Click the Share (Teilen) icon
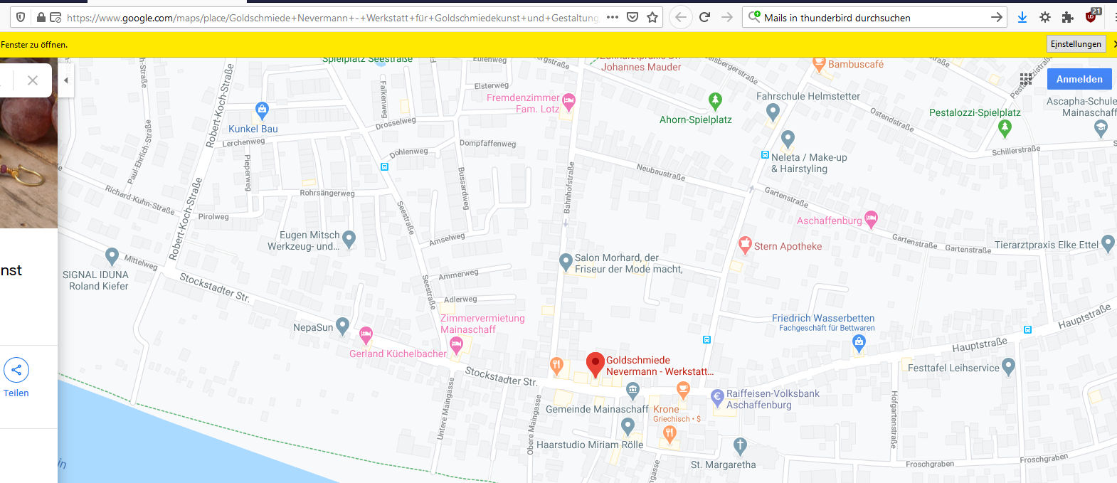1117x483 pixels. 16,370
